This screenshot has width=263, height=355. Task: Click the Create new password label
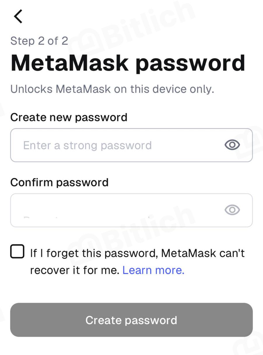point(69,117)
